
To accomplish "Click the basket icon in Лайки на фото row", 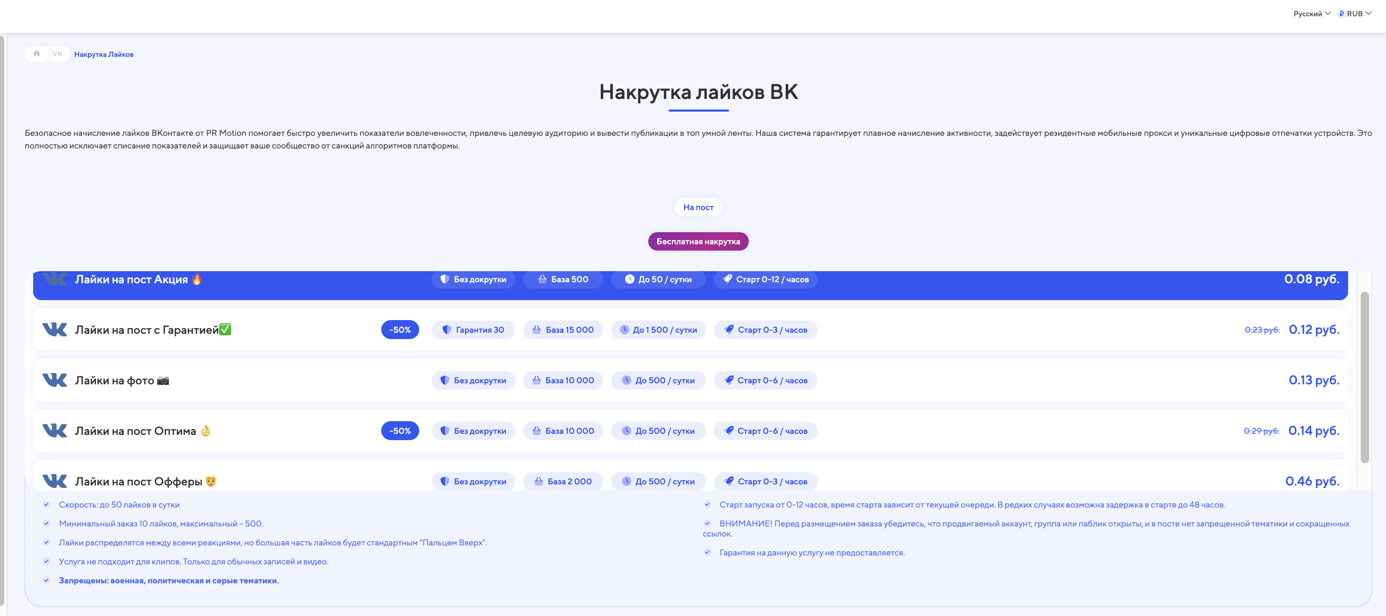I will pos(537,380).
